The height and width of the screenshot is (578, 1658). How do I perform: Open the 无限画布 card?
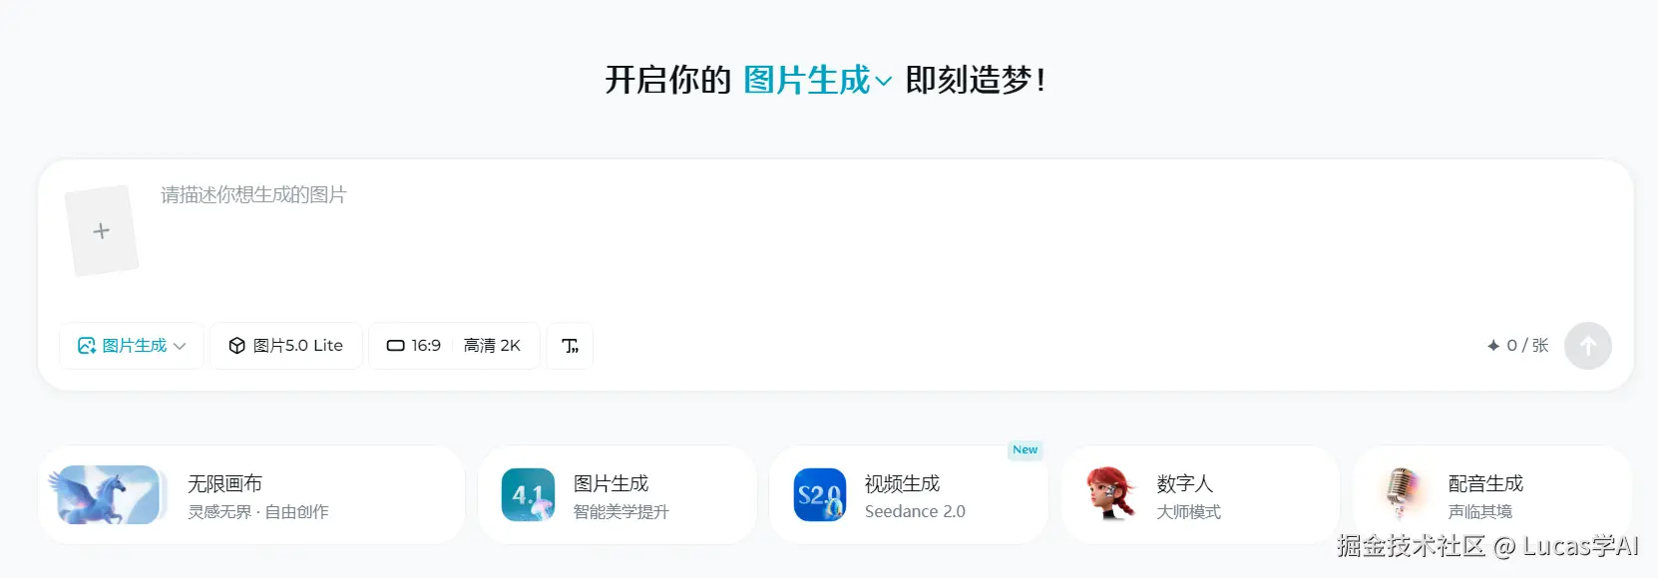point(251,495)
